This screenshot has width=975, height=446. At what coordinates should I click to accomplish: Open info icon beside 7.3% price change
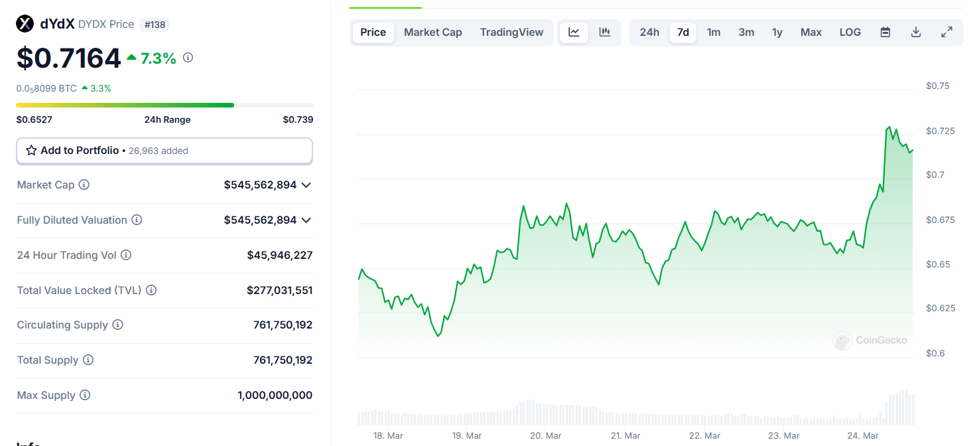coord(188,58)
